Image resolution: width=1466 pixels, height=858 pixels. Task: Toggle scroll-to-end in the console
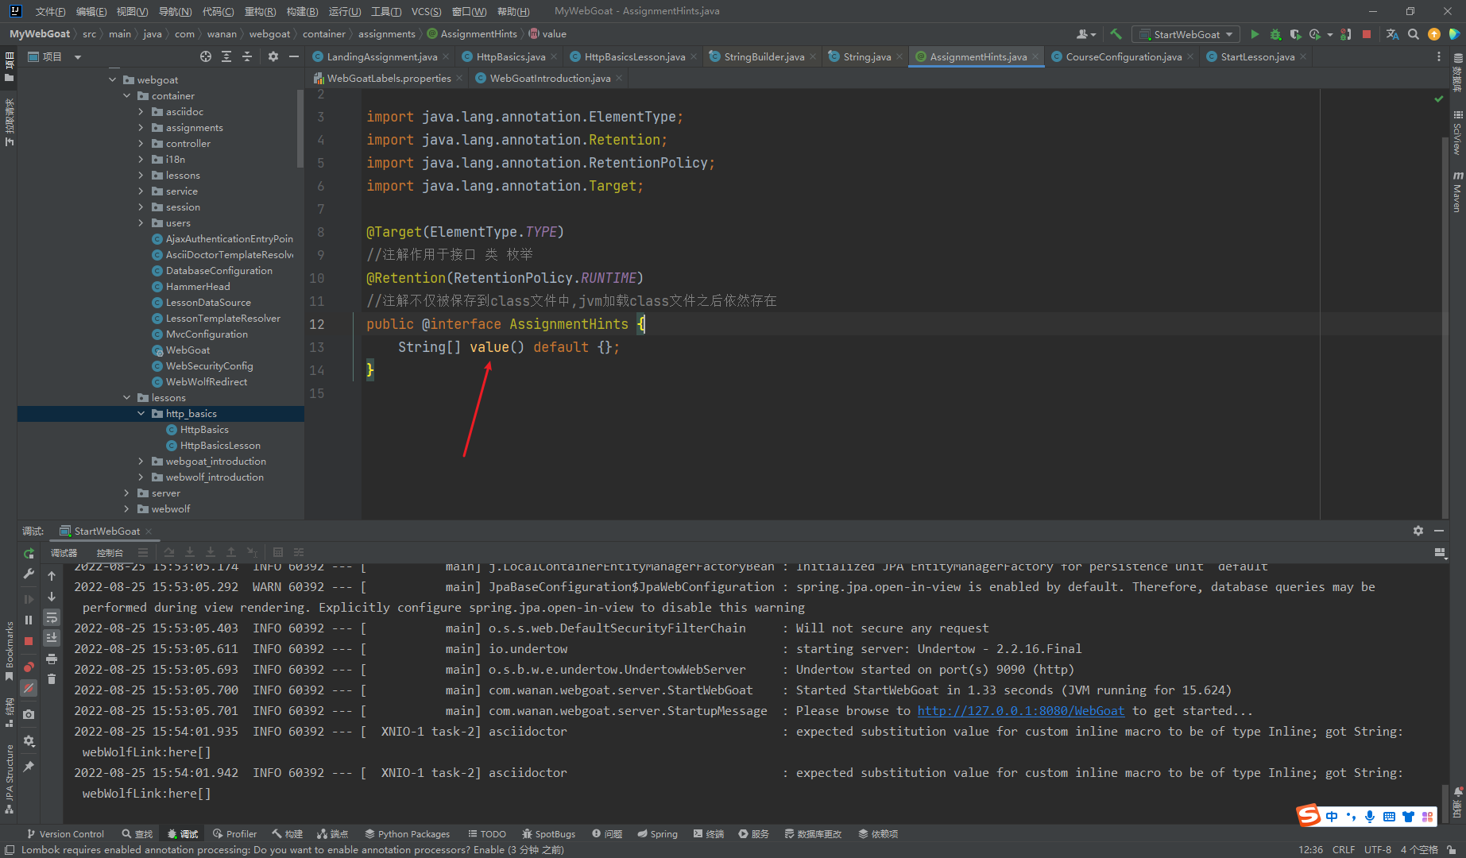tap(52, 638)
